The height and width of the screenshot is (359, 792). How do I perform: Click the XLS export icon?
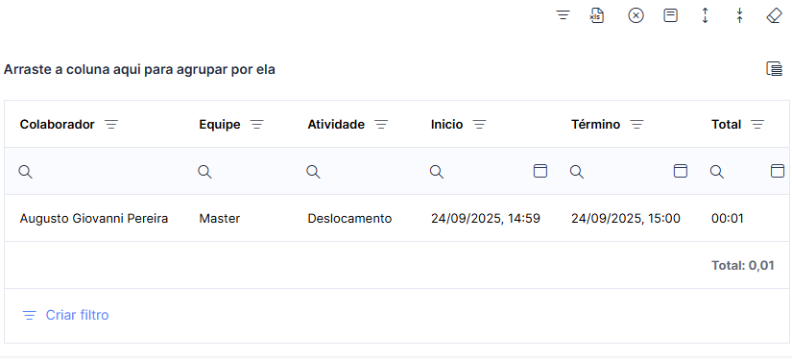point(597,15)
